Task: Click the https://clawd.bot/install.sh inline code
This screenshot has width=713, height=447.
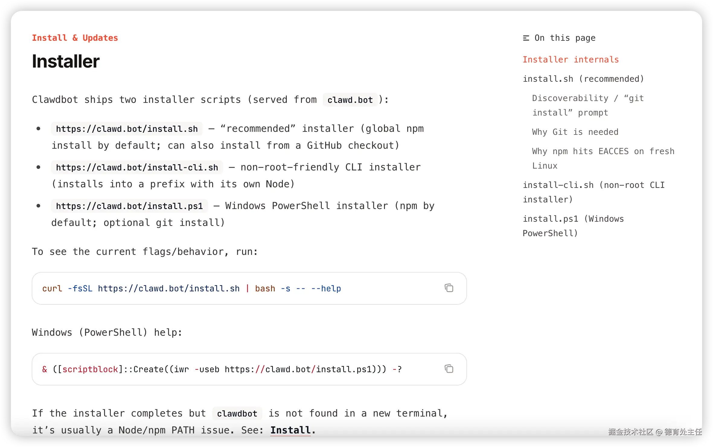Action: pyautogui.click(x=127, y=129)
